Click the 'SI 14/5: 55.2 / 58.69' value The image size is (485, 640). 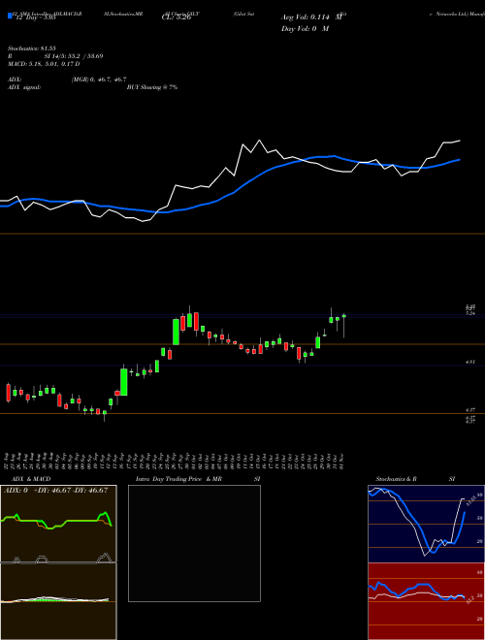[x=74, y=56]
